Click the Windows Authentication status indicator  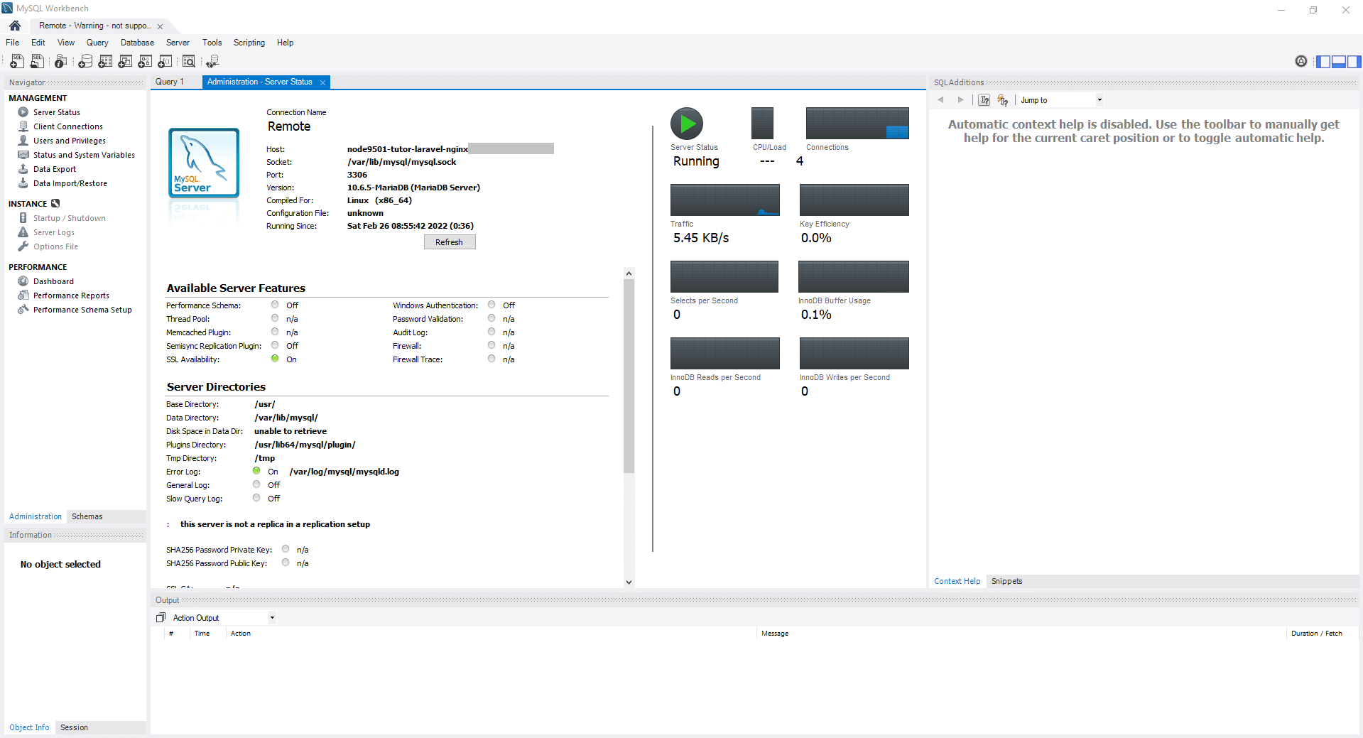pyautogui.click(x=492, y=305)
